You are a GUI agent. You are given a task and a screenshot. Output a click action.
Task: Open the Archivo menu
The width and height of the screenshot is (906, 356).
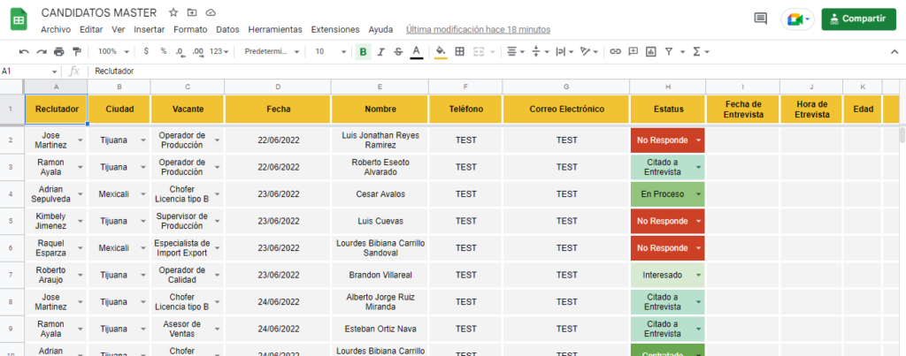pyautogui.click(x=56, y=29)
